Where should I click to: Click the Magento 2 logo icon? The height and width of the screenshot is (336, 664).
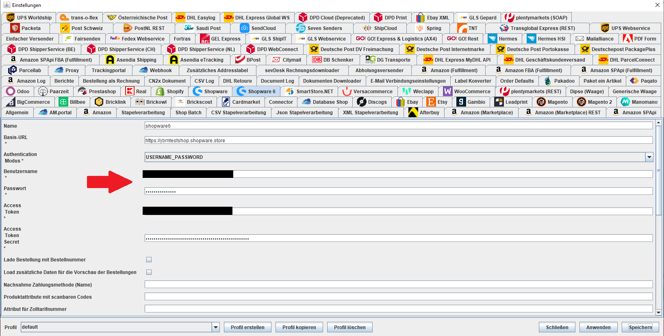(581, 102)
